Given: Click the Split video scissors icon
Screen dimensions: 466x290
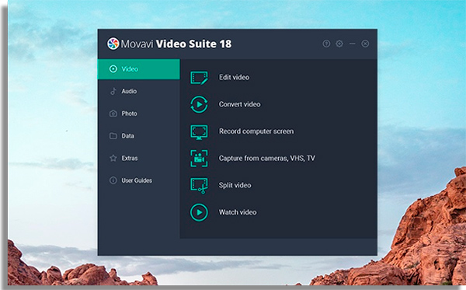Looking at the screenshot, I should pyautogui.click(x=199, y=186).
